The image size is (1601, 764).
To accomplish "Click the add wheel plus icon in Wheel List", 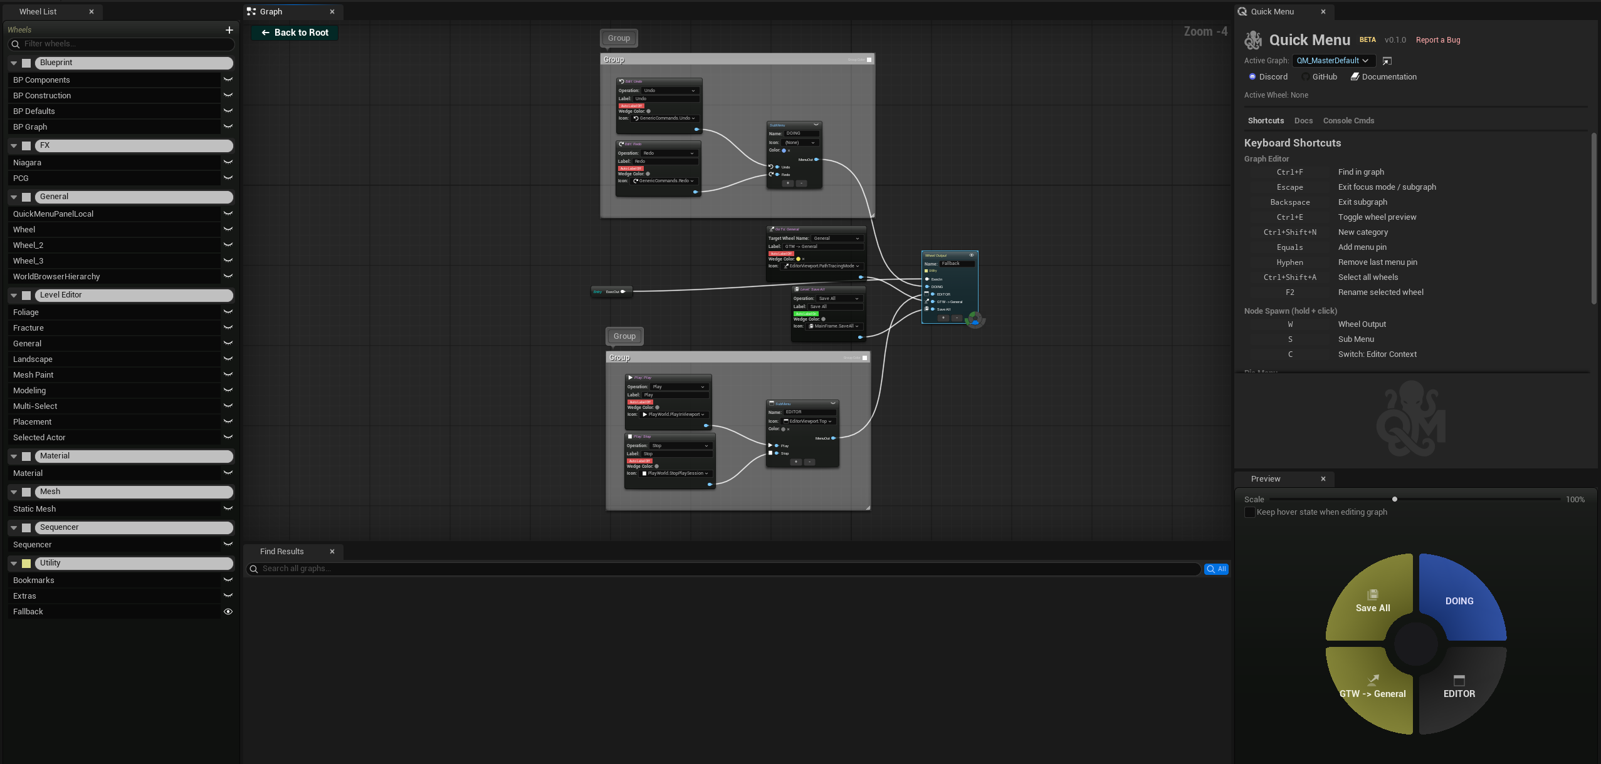I will click(228, 29).
